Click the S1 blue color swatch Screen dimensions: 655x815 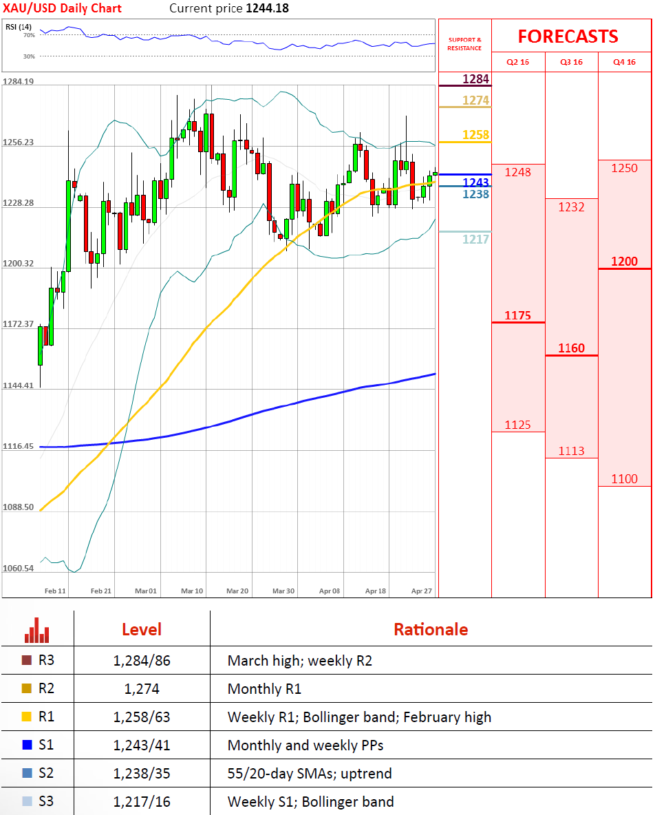(x=27, y=744)
